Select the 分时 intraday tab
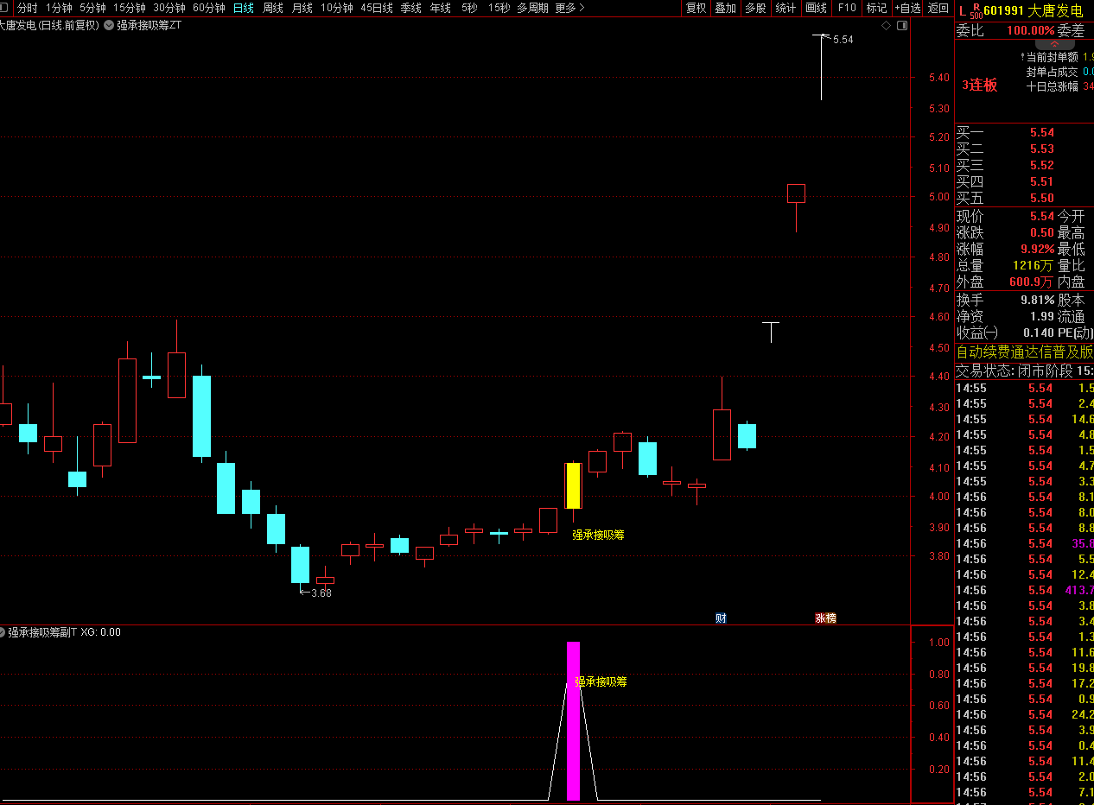 tap(27, 8)
